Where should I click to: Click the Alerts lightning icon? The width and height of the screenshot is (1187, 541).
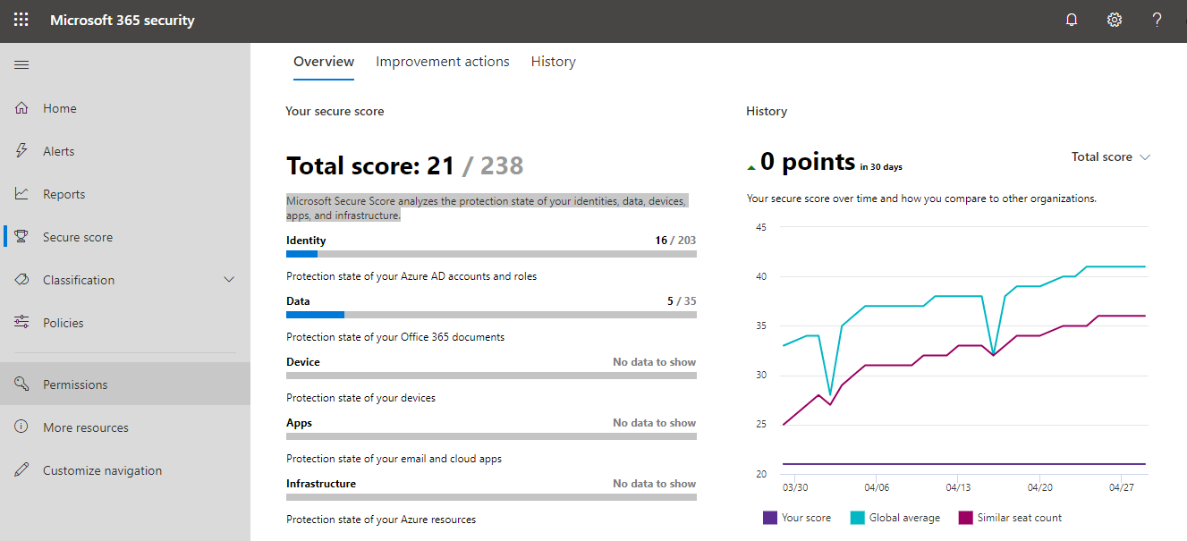pos(22,151)
